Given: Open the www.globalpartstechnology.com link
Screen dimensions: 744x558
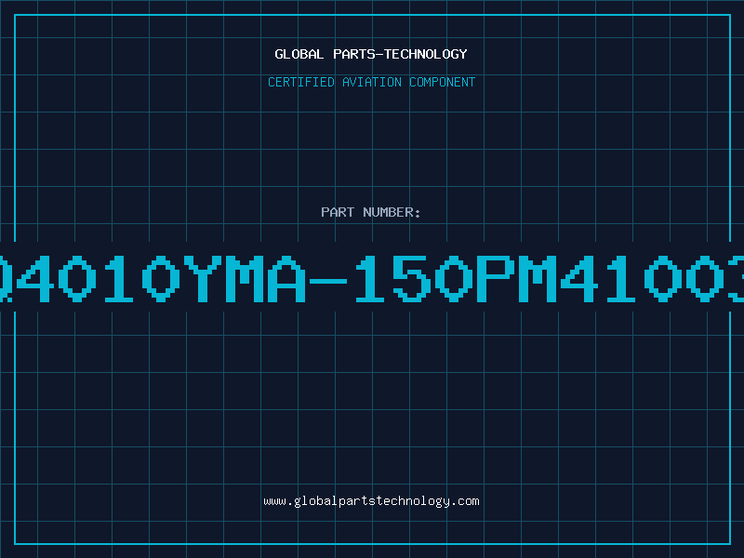Looking at the screenshot, I should [x=371, y=501].
